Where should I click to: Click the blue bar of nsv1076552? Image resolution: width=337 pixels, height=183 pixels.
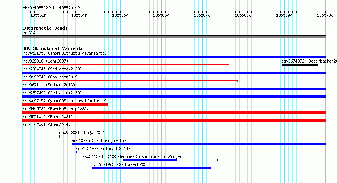[199, 144]
